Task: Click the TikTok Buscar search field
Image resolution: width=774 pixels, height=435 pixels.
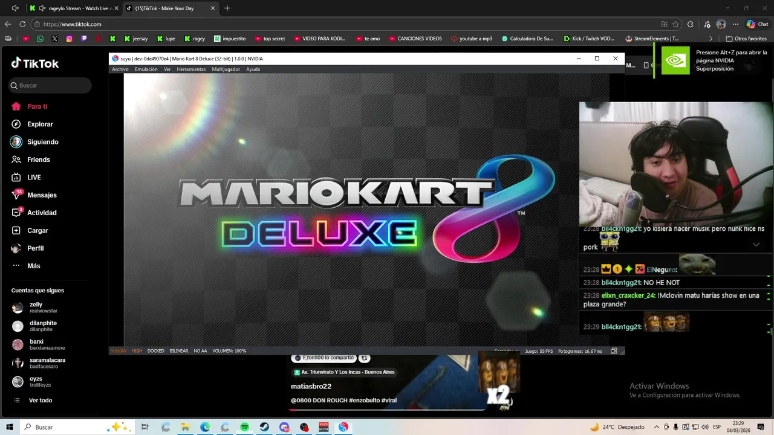Action: [50, 85]
